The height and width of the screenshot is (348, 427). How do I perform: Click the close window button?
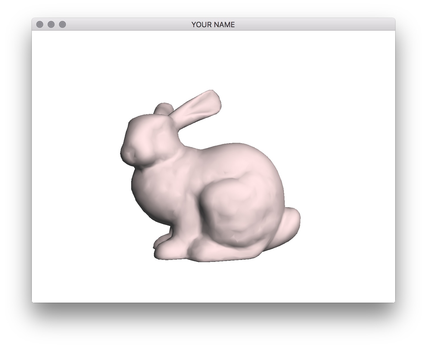pos(40,24)
